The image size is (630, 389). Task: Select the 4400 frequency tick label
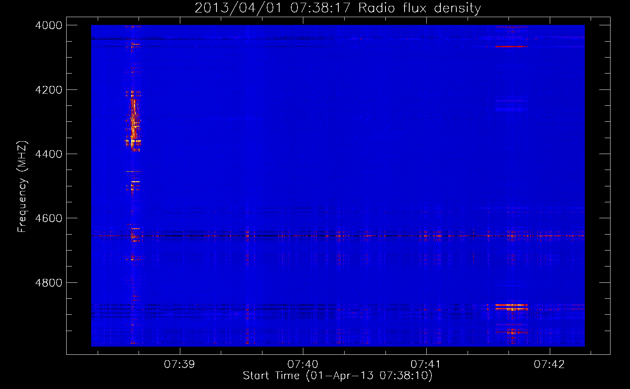click(49, 154)
